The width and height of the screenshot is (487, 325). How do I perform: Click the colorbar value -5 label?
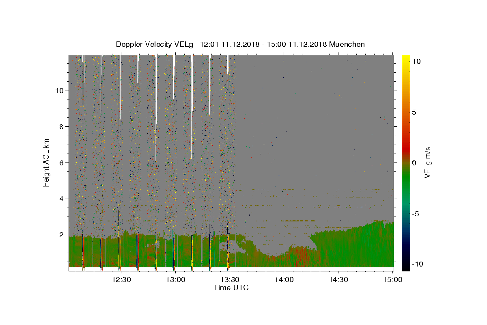(x=416, y=214)
